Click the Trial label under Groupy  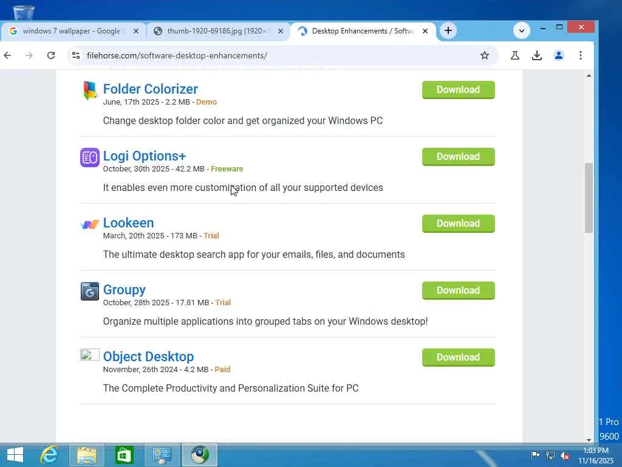tap(223, 303)
